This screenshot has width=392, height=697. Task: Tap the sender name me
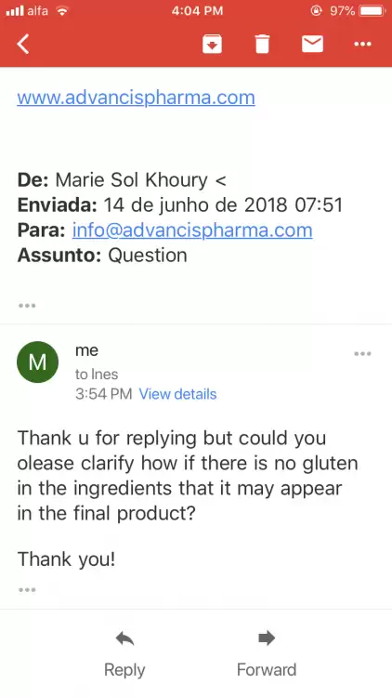(x=86, y=350)
